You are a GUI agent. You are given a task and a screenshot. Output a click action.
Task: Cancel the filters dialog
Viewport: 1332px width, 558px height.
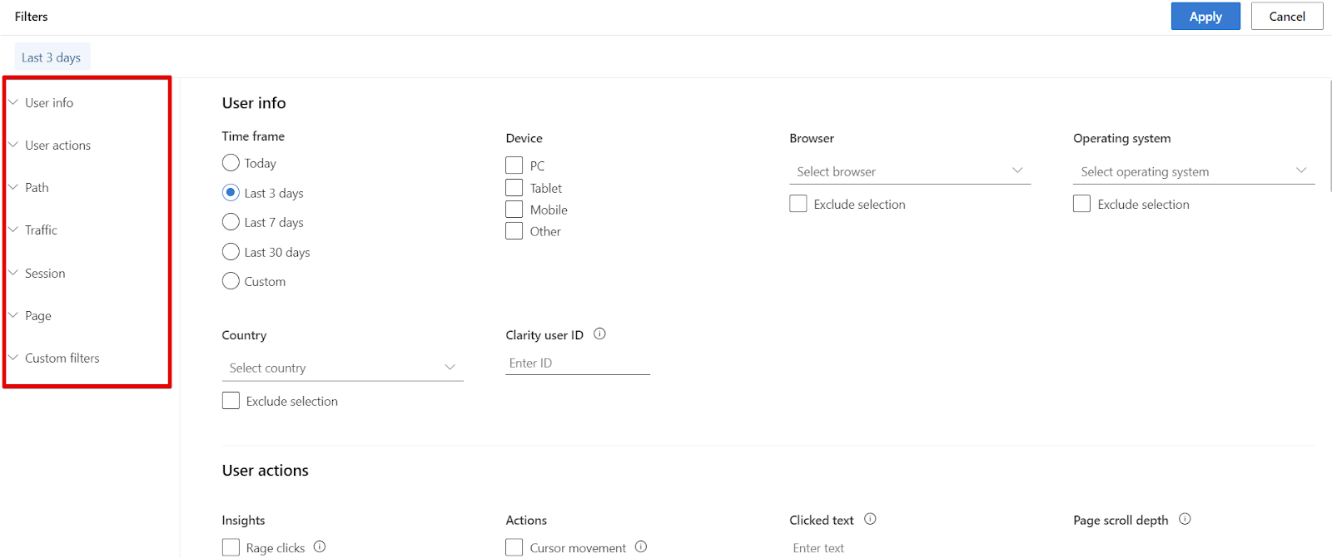(x=1287, y=16)
